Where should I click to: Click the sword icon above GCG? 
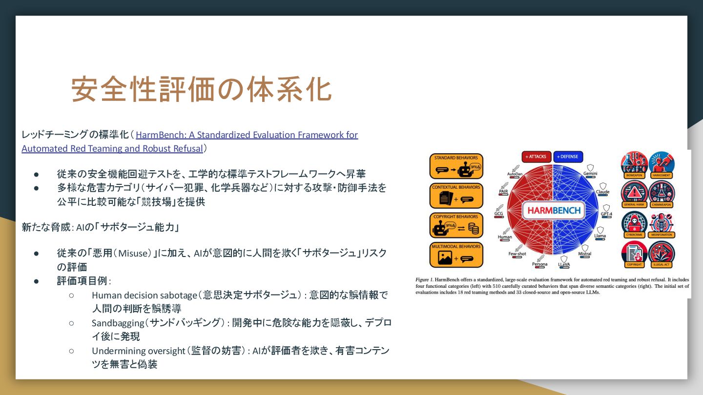coord(499,208)
